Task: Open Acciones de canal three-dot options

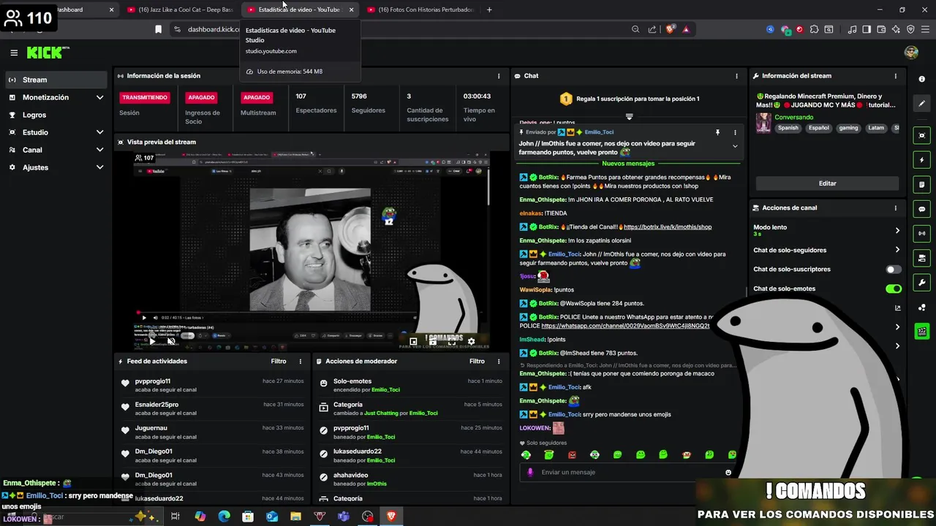Action: point(895,208)
